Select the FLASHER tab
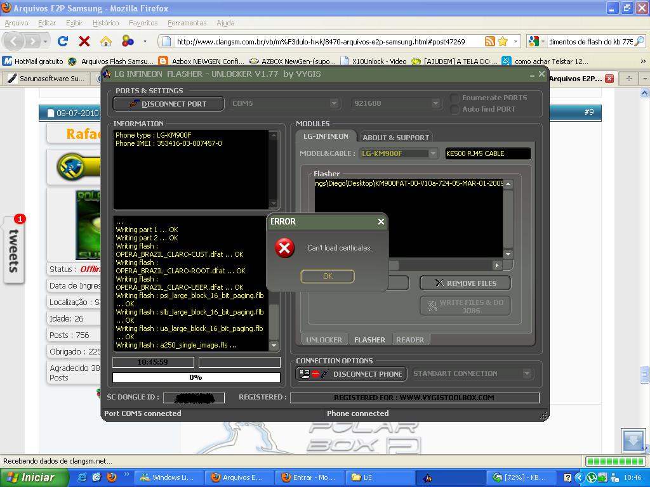The width and height of the screenshot is (650, 487). [x=369, y=340]
